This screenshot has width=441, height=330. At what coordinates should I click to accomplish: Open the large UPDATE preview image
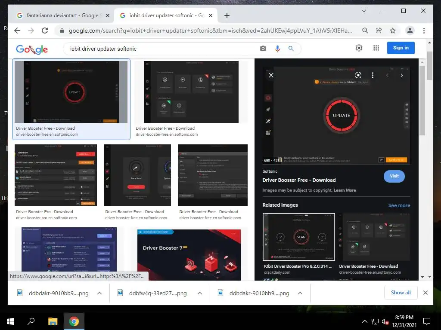click(x=336, y=115)
